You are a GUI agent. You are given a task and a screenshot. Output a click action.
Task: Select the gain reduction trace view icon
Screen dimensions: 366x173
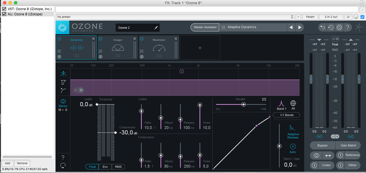pyautogui.click(x=63, y=82)
